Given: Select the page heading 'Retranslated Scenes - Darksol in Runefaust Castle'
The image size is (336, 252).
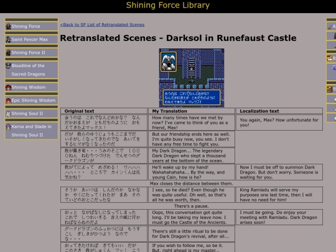Looking at the screenshot, I should point(178,38).
